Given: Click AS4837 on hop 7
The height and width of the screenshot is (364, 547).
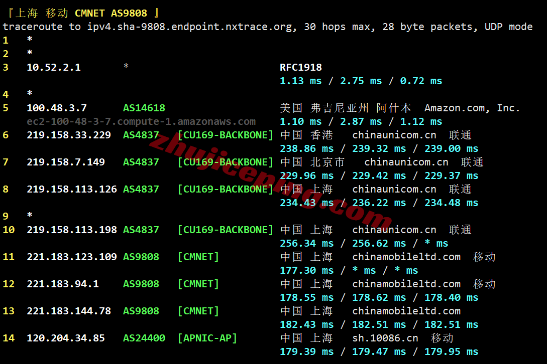Looking at the screenshot, I should pyautogui.click(x=141, y=162).
